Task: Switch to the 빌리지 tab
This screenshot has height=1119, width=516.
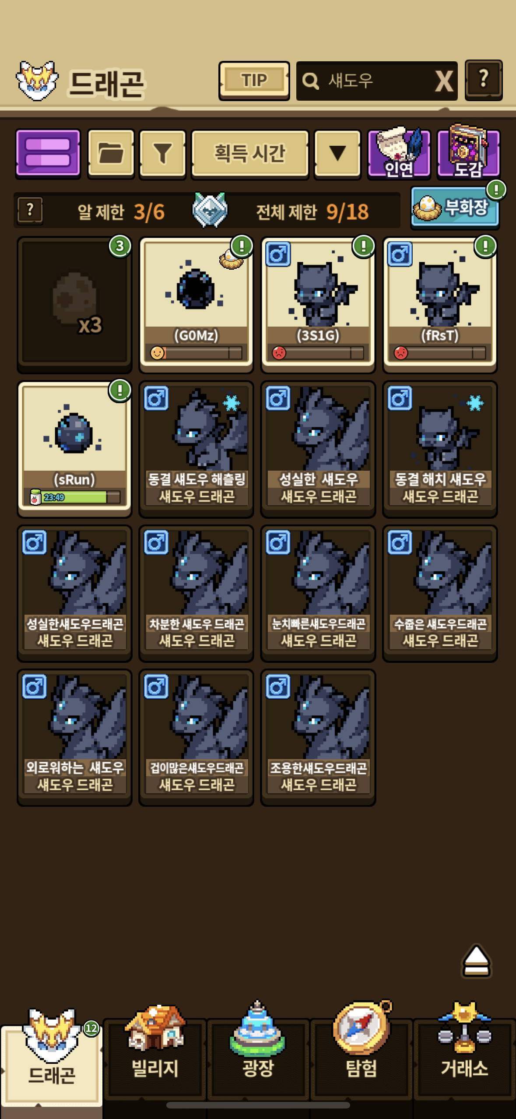Action: pyautogui.click(x=155, y=1059)
